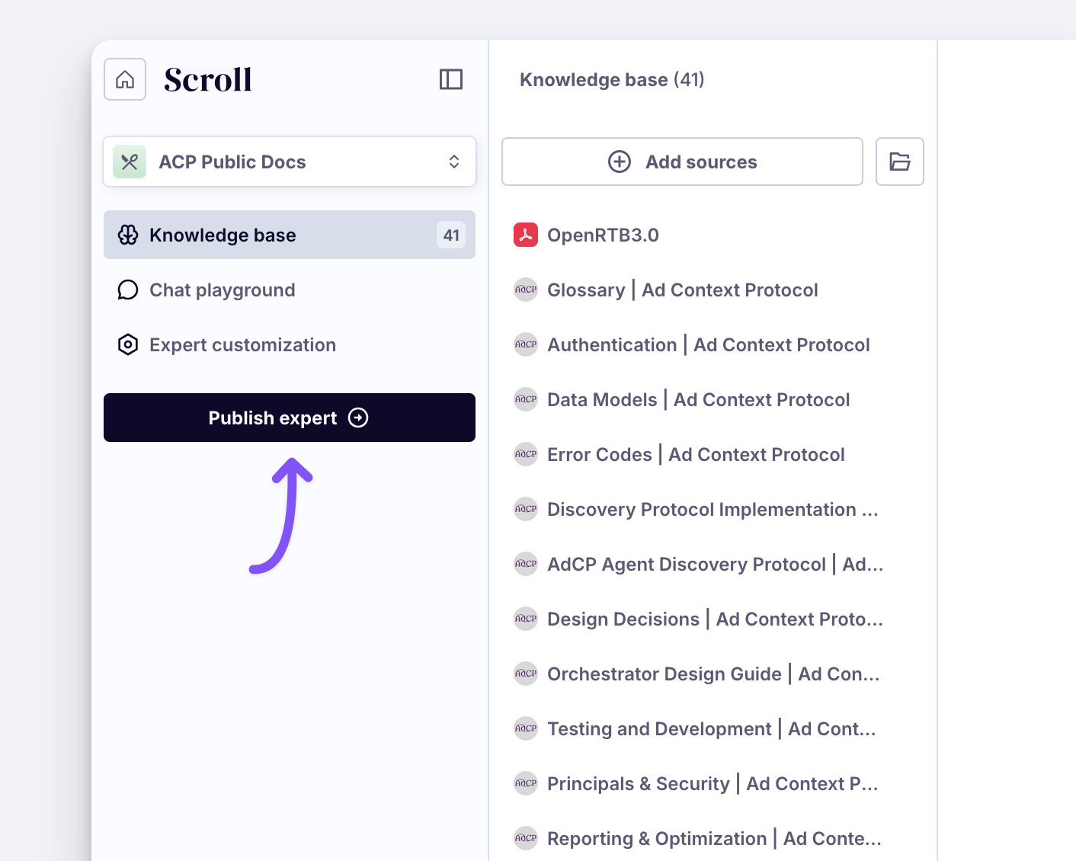Click the home icon button
This screenshot has height=861, width=1076.
point(125,79)
